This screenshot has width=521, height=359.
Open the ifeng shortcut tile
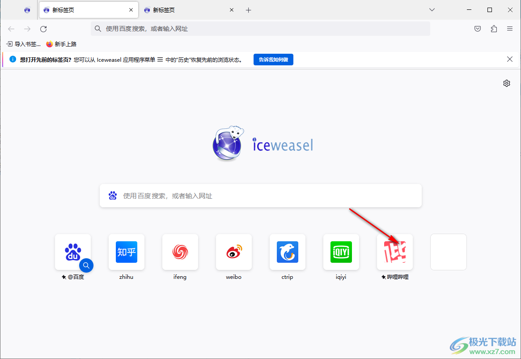[x=180, y=252]
